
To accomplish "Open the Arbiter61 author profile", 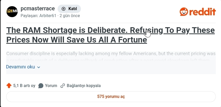I will point(47,16).
